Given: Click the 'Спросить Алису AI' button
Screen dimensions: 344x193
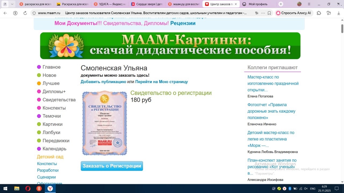Looking at the screenshot, I should coord(293,13).
